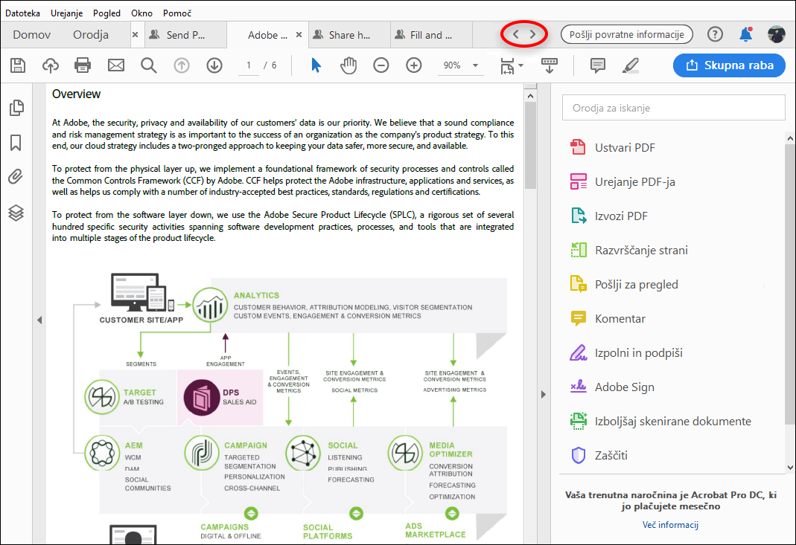Switch to the Orodja tab
The image size is (796, 545).
coord(90,35)
